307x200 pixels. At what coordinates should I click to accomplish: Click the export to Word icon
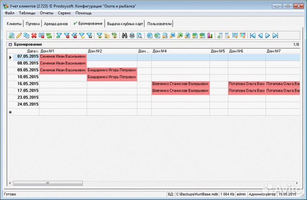172,36
